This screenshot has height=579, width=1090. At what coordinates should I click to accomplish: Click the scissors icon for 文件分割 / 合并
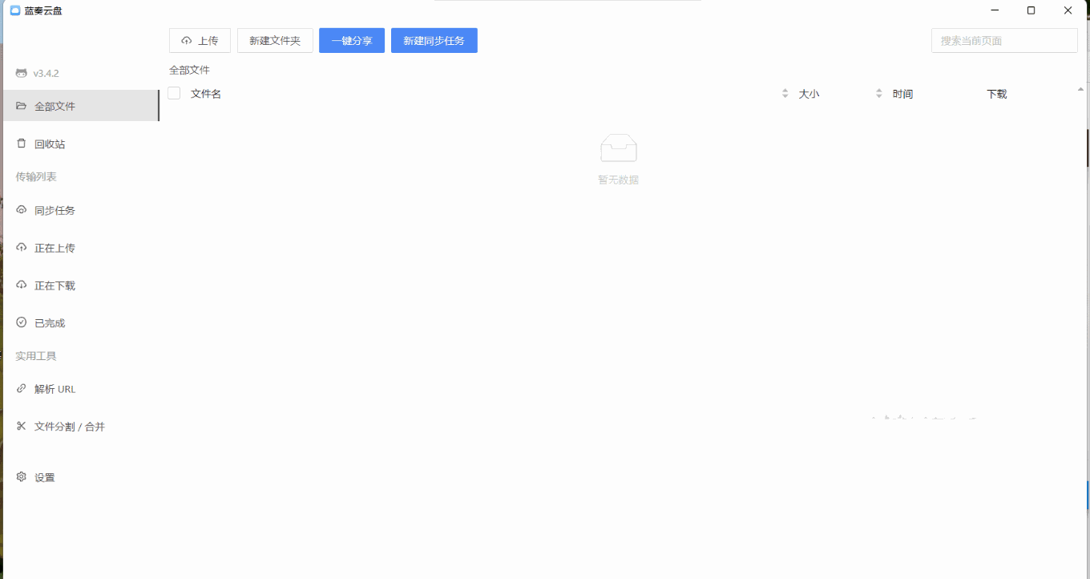click(x=22, y=426)
